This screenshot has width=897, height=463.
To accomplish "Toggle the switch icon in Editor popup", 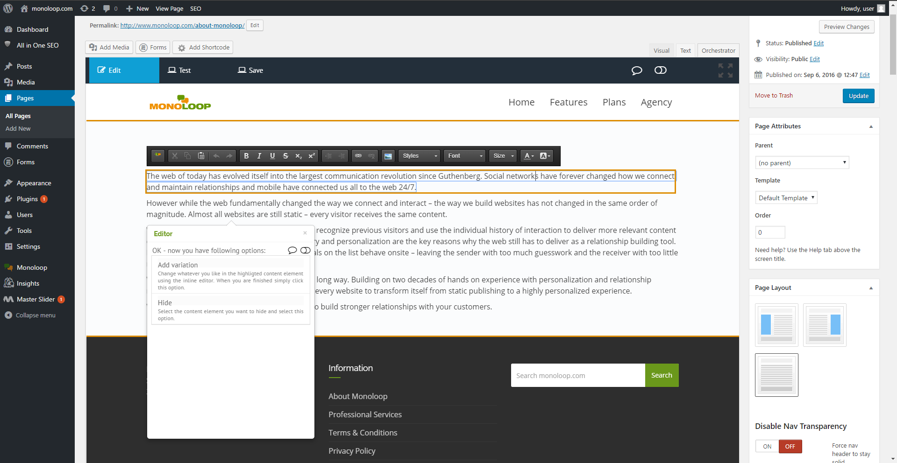I will pos(306,250).
